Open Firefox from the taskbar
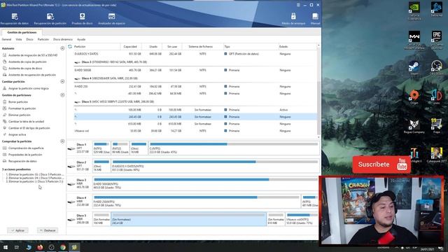448x252 pixels. (x=40, y=247)
